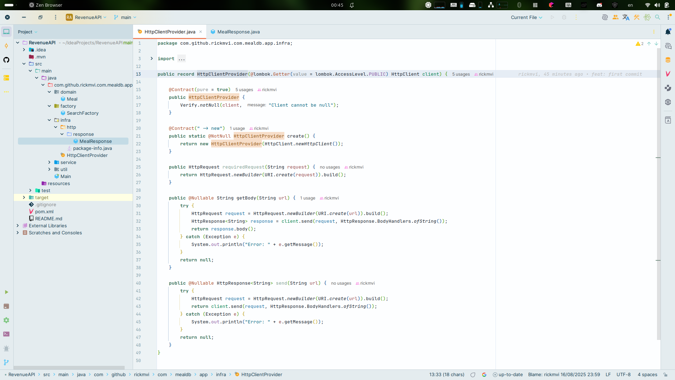Image resolution: width=675 pixels, height=380 pixels.
Task: Click the 4 spaces indent widget
Action: pyautogui.click(x=647, y=375)
